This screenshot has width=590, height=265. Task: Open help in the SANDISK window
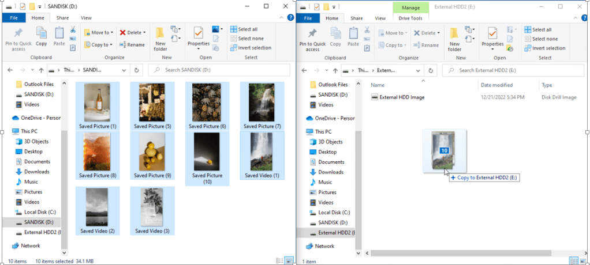click(x=290, y=17)
